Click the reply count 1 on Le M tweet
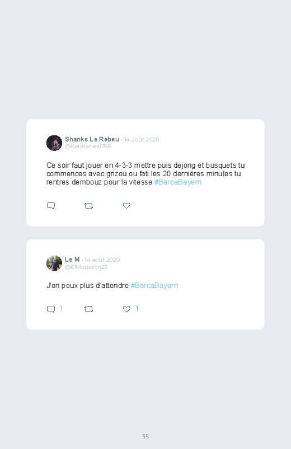Viewport: 291px width, 449px height. click(x=62, y=309)
